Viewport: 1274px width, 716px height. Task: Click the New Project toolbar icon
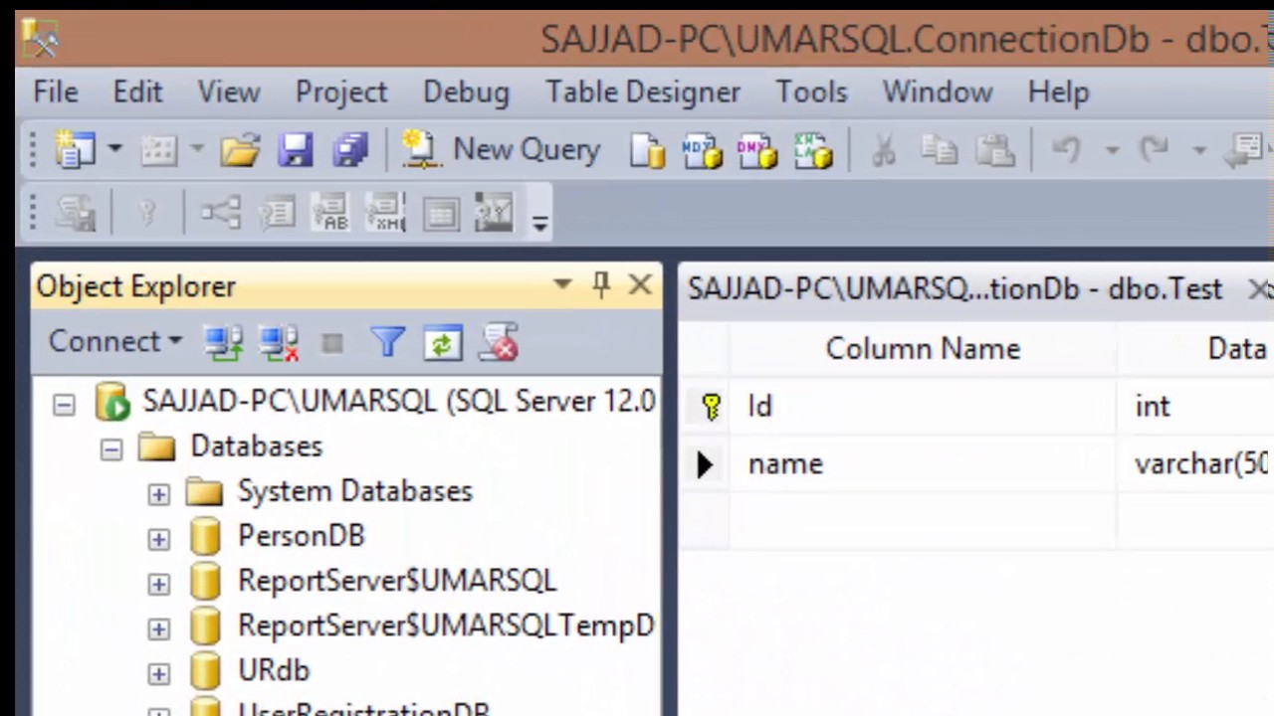pyautogui.click(x=75, y=151)
